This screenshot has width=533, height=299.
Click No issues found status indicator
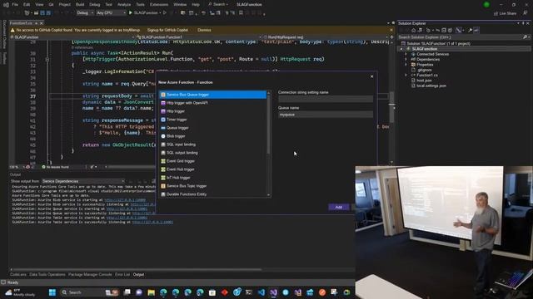click(x=55, y=167)
